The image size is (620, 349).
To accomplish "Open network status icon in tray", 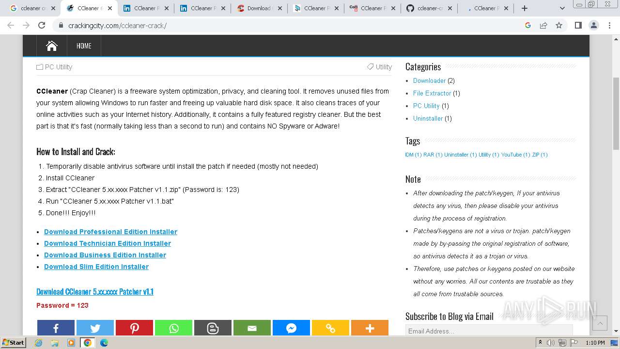I will point(563,343).
